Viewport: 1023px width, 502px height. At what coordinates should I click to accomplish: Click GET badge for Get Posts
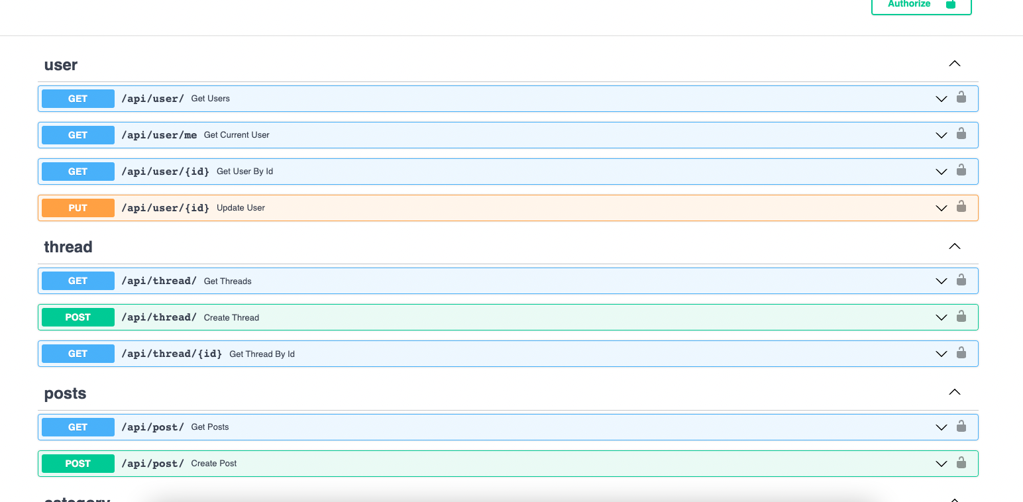78,427
